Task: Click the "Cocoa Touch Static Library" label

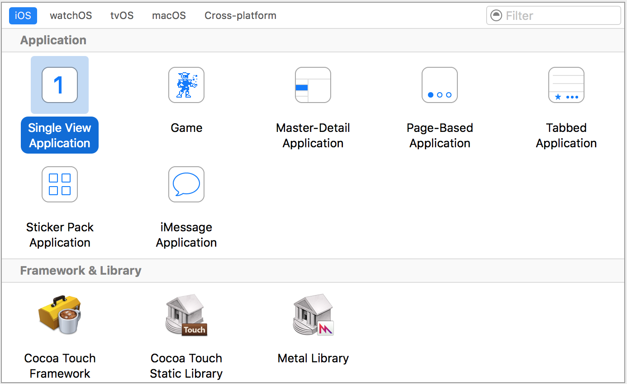Action: coord(186,366)
